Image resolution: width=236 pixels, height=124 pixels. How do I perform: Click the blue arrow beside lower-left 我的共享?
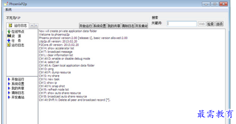click(x=9, y=88)
